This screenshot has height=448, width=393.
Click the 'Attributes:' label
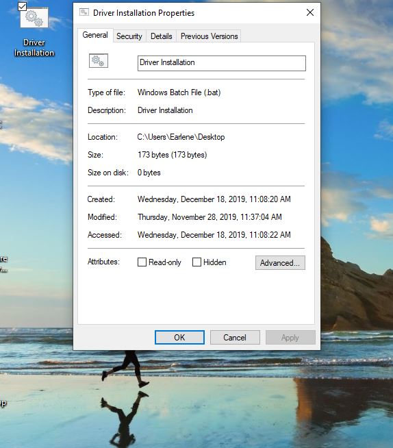103,262
